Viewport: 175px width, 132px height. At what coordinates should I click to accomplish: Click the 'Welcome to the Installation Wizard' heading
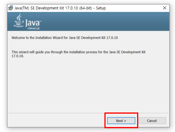(65, 38)
